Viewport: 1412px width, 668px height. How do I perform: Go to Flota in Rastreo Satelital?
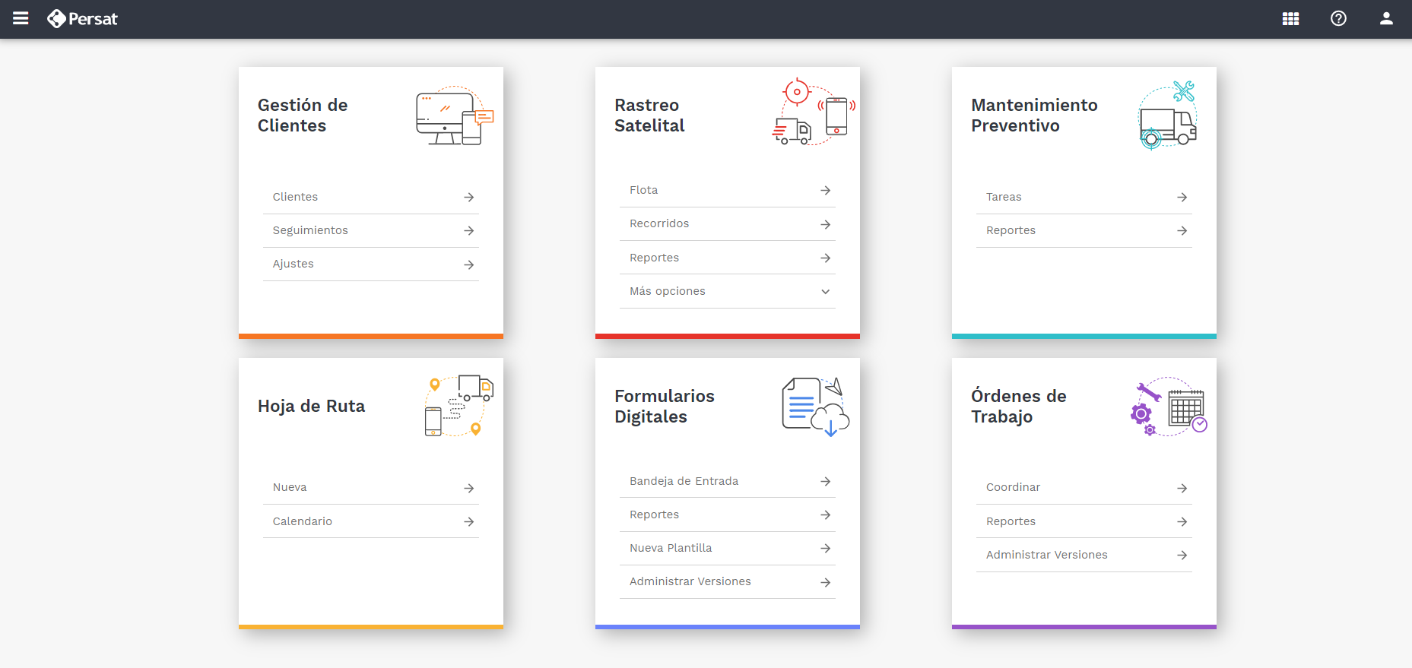point(728,190)
